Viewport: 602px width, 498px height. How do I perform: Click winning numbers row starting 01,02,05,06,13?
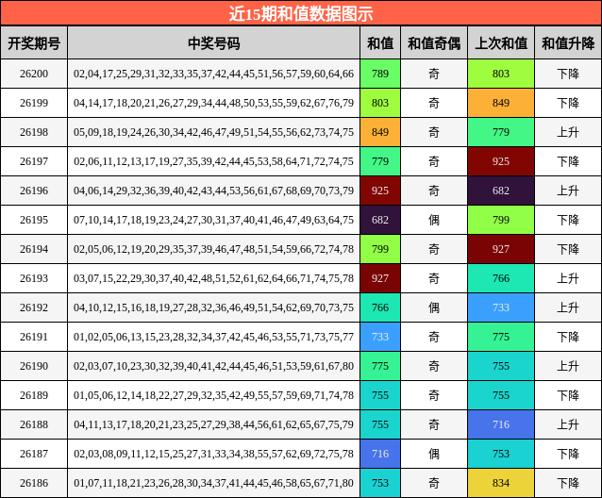214,337
